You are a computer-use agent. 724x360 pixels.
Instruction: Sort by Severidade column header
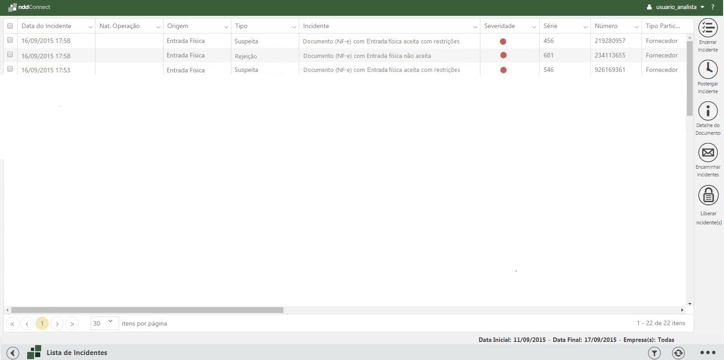tap(499, 26)
